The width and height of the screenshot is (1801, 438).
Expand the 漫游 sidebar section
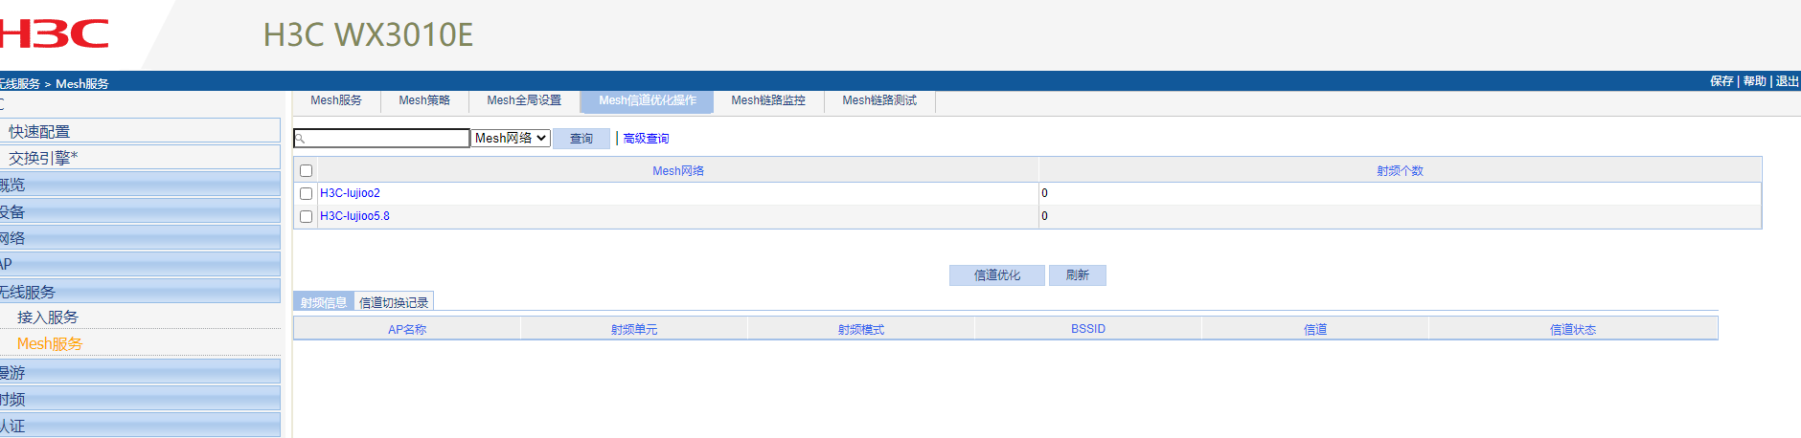tap(140, 372)
